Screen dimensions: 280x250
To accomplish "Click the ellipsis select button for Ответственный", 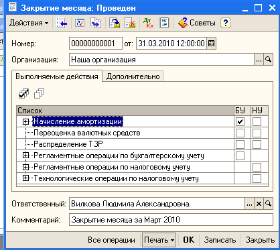I will [x=249, y=204].
